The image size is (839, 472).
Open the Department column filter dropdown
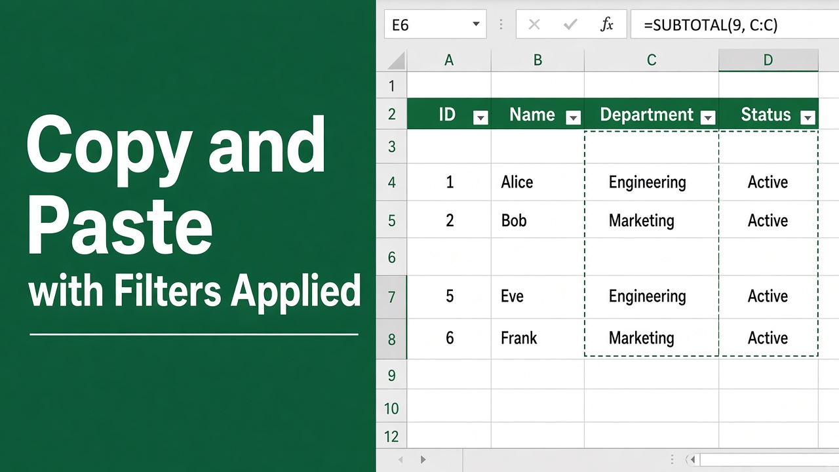coord(708,118)
